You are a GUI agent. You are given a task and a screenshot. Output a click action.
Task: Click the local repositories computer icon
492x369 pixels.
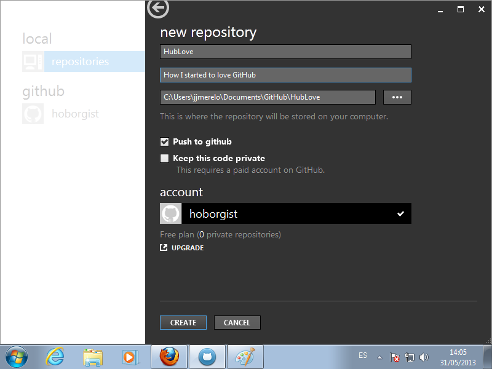click(x=33, y=61)
